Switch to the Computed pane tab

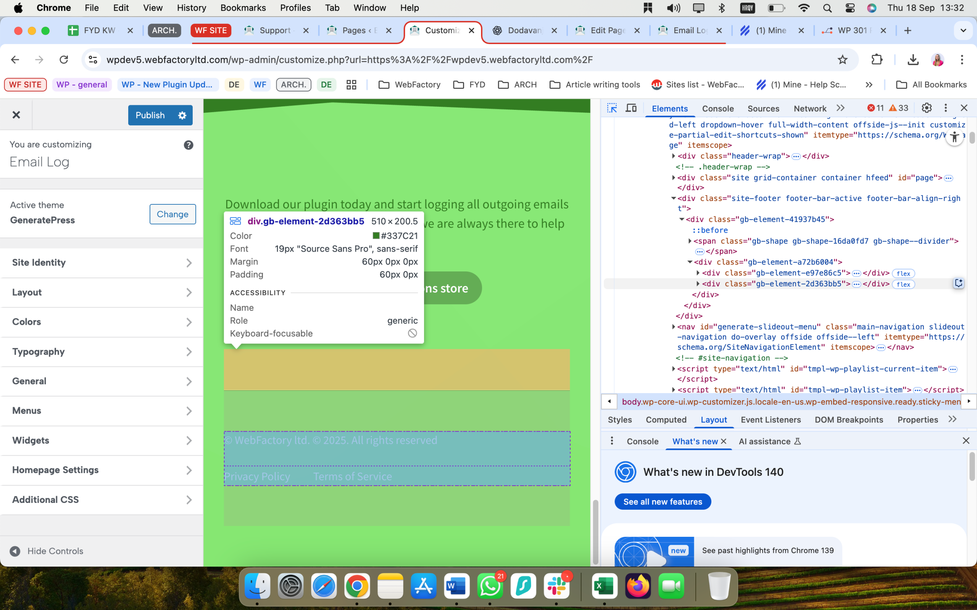click(x=666, y=420)
